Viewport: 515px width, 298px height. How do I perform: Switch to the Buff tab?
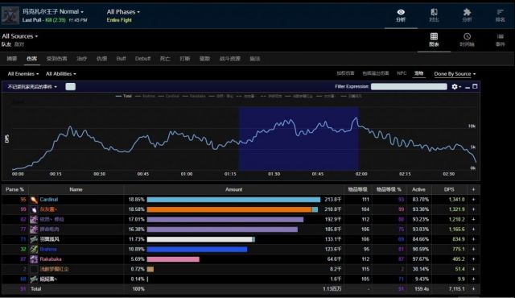click(121, 59)
